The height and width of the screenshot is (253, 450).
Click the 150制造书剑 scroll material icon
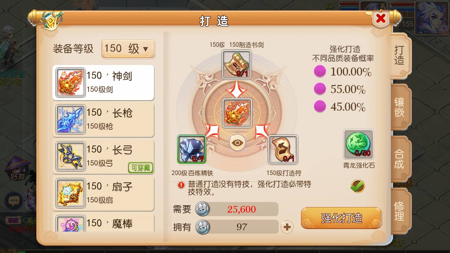[x=237, y=65]
